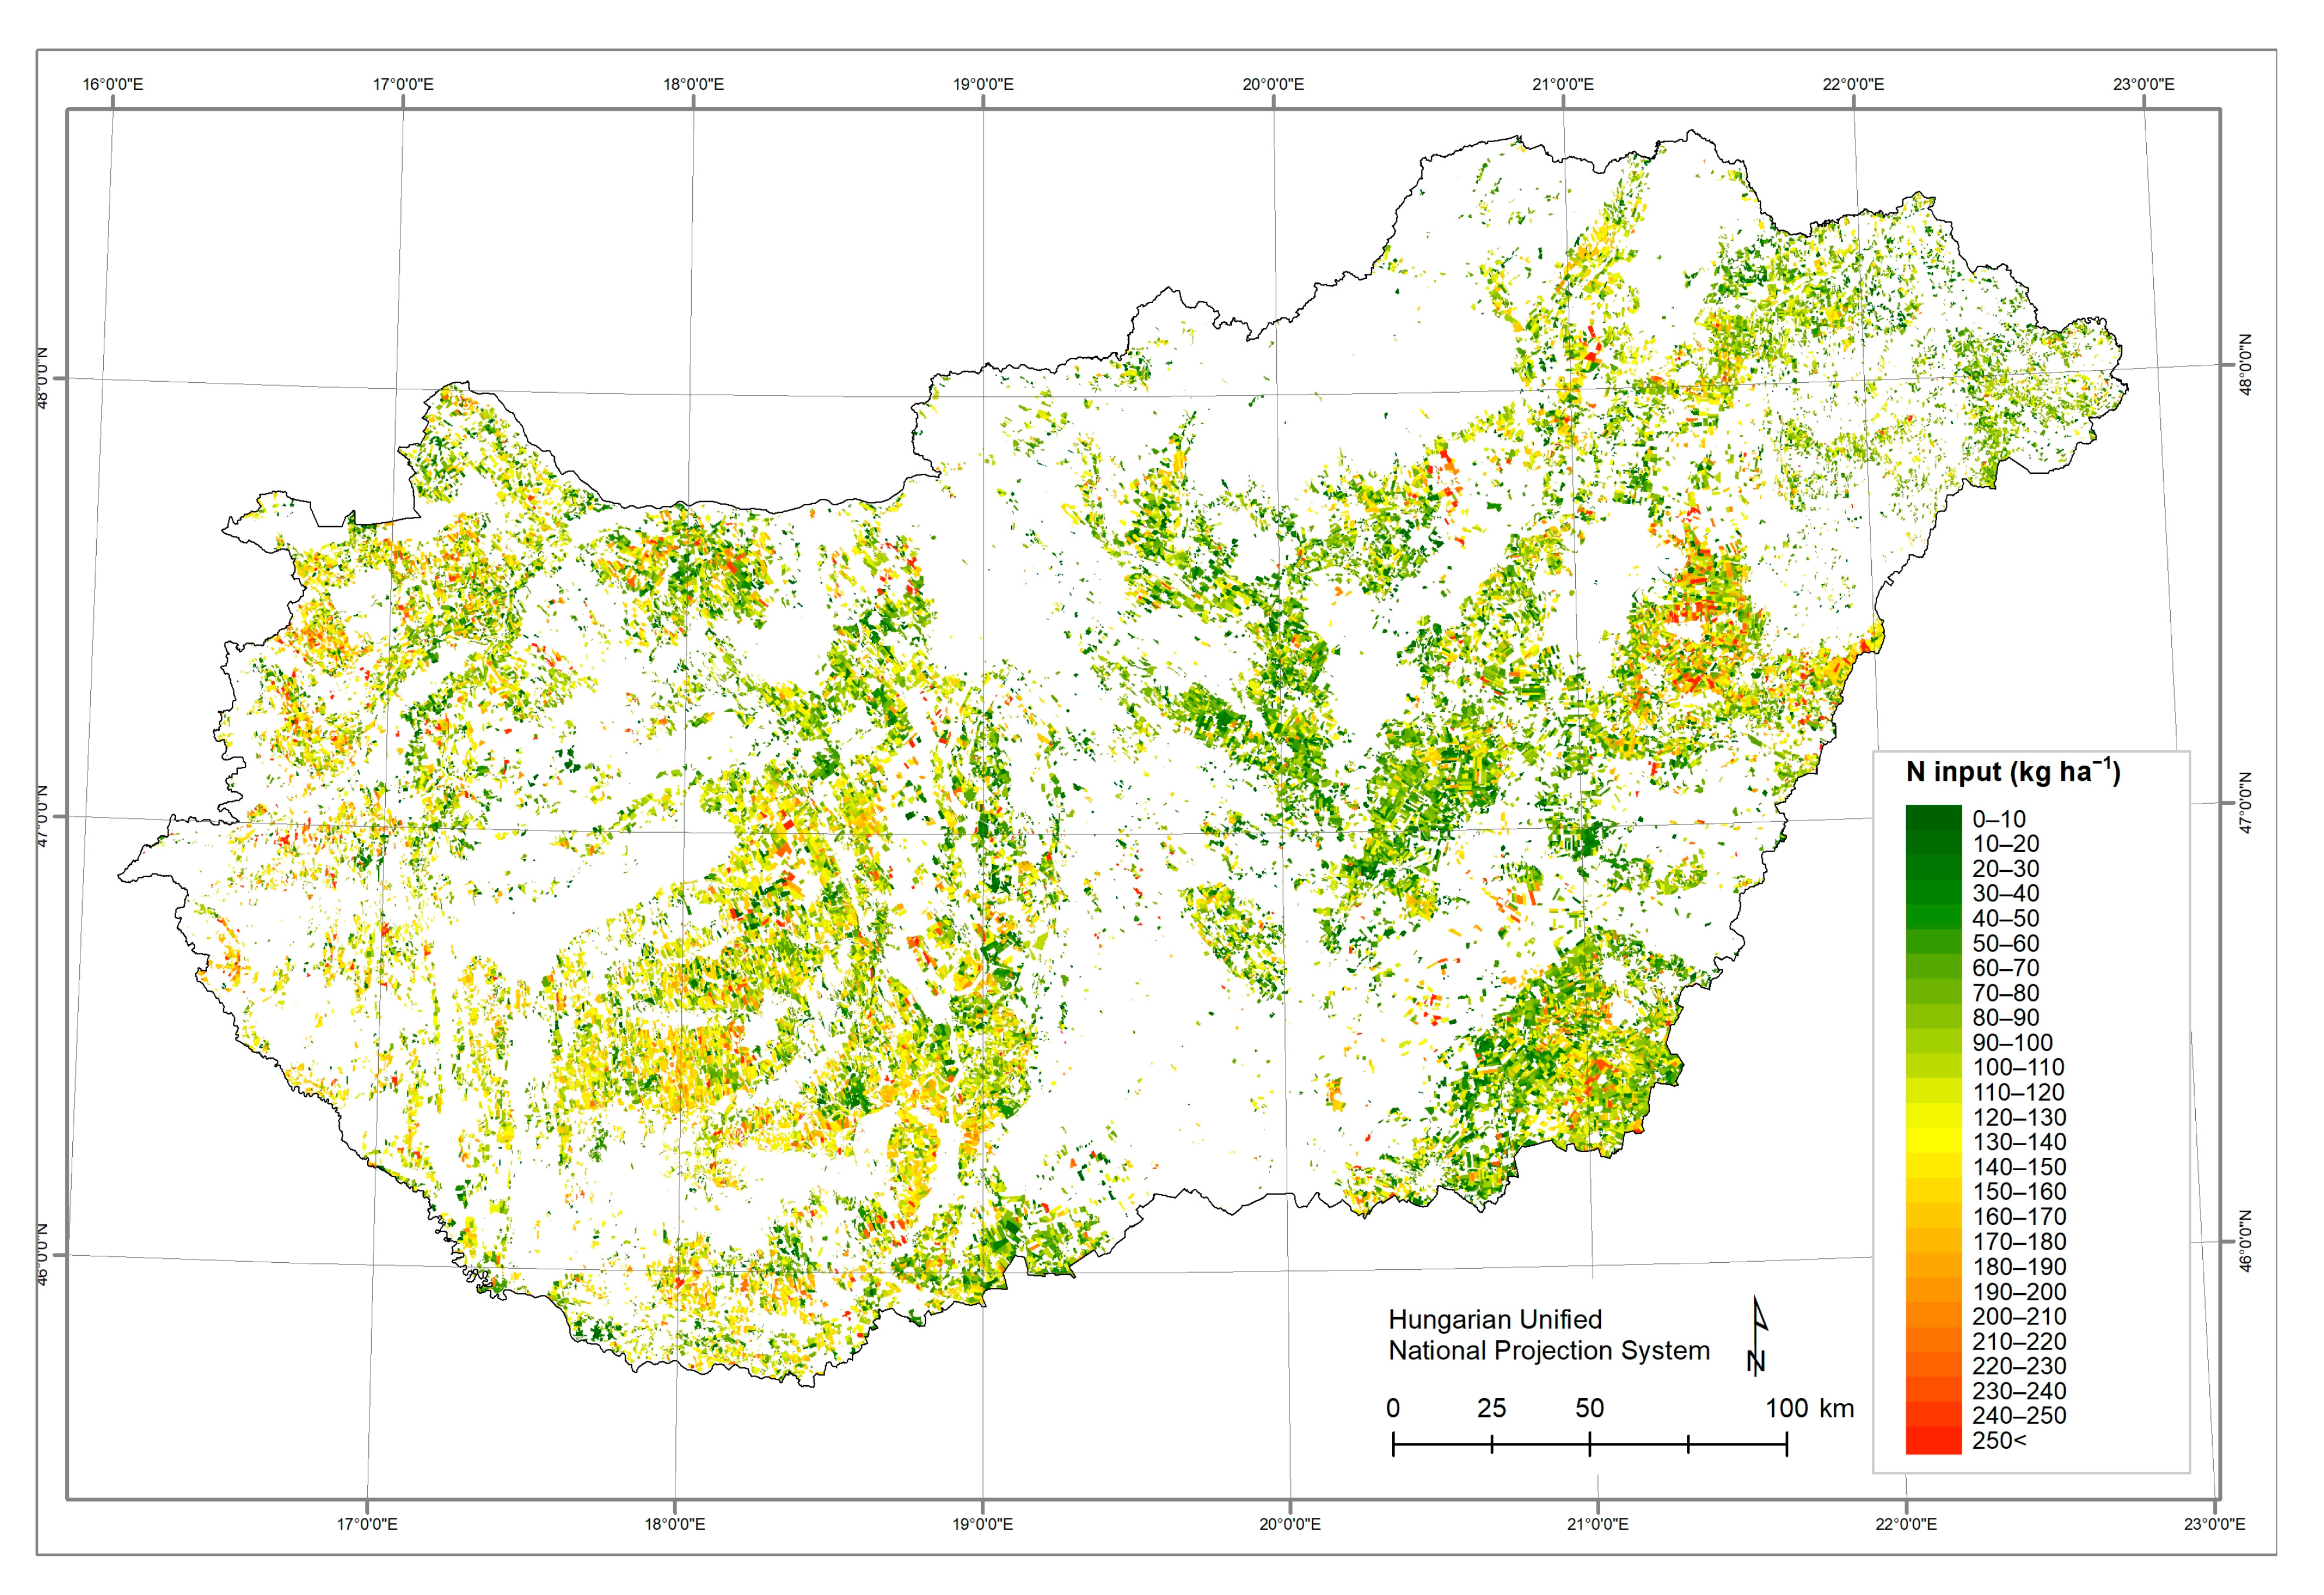The width and height of the screenshot is (2324, 1595).
Task: Click the 0 mark on scale bar
Action: pyautogui.click(x=1393, y=1408)
